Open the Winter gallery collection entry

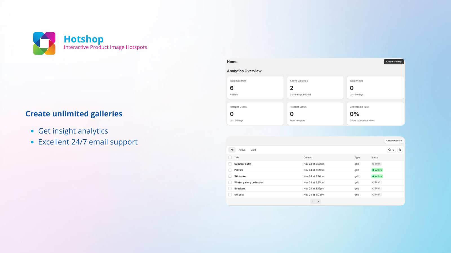[249, 182]
